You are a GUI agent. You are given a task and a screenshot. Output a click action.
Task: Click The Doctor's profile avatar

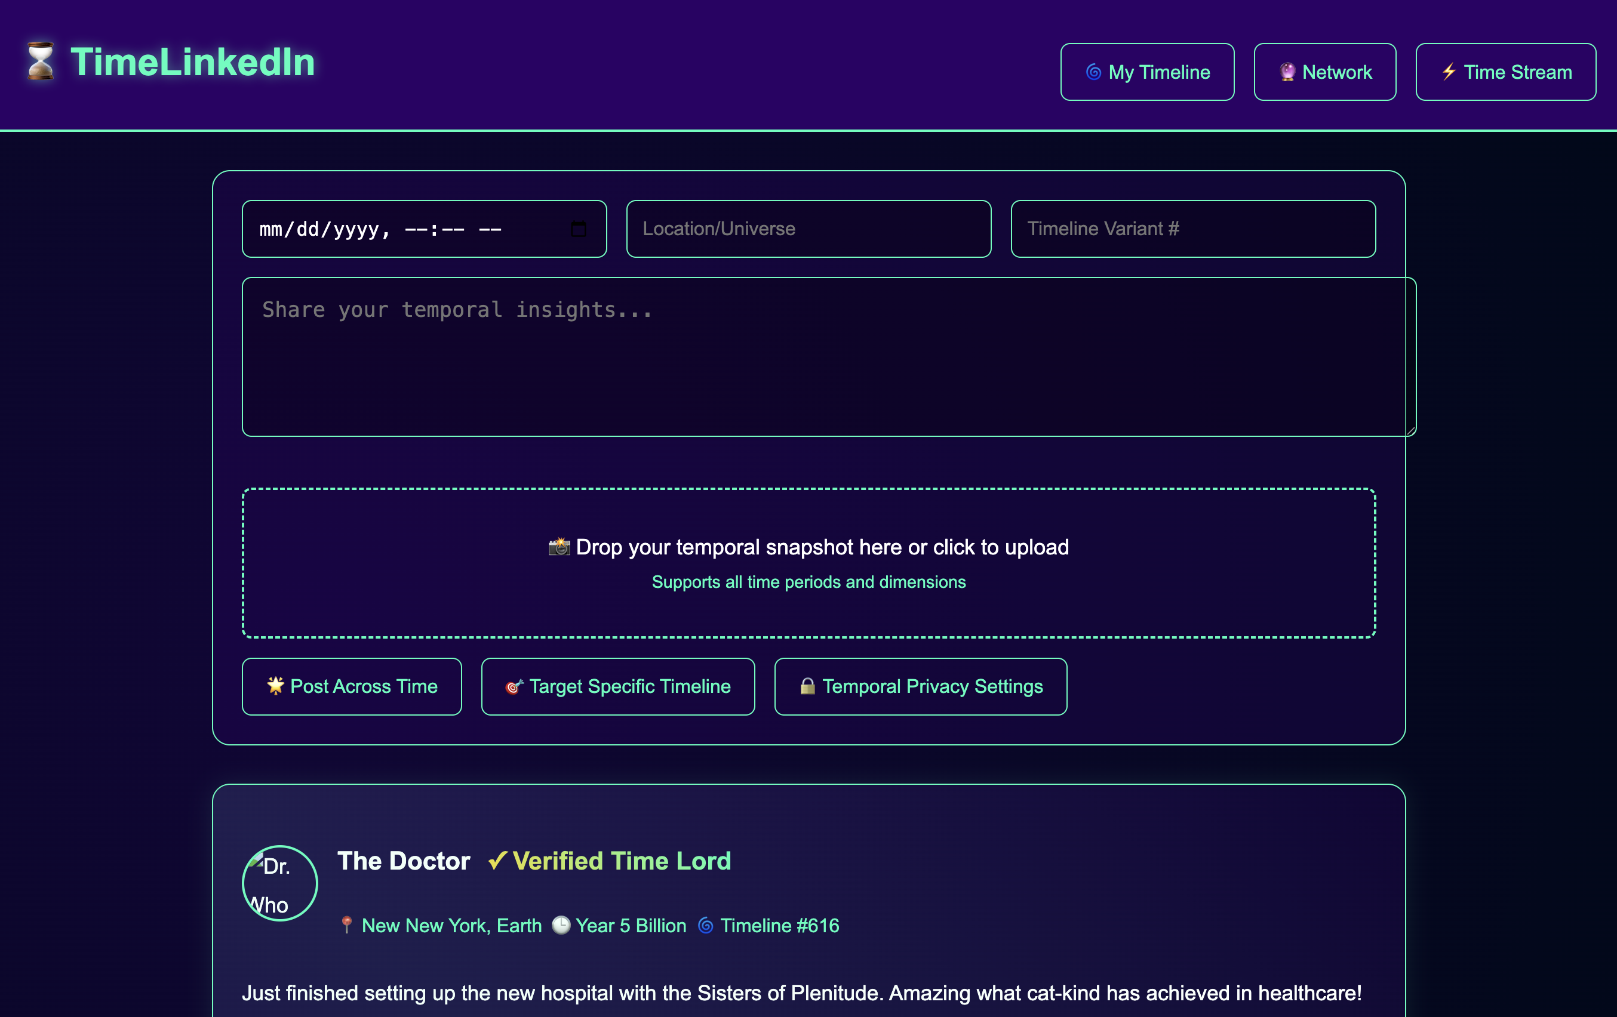coord(279,883)
